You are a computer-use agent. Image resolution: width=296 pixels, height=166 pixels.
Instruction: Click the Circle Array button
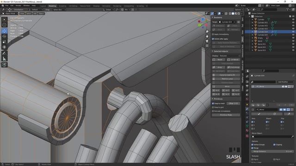233,67
